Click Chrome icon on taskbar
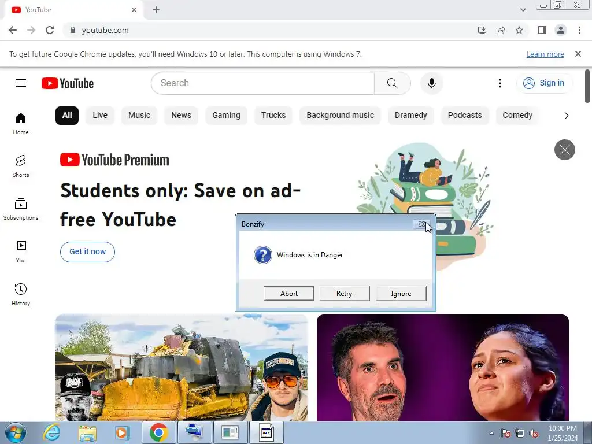592x444 pixels. point(158,432)
